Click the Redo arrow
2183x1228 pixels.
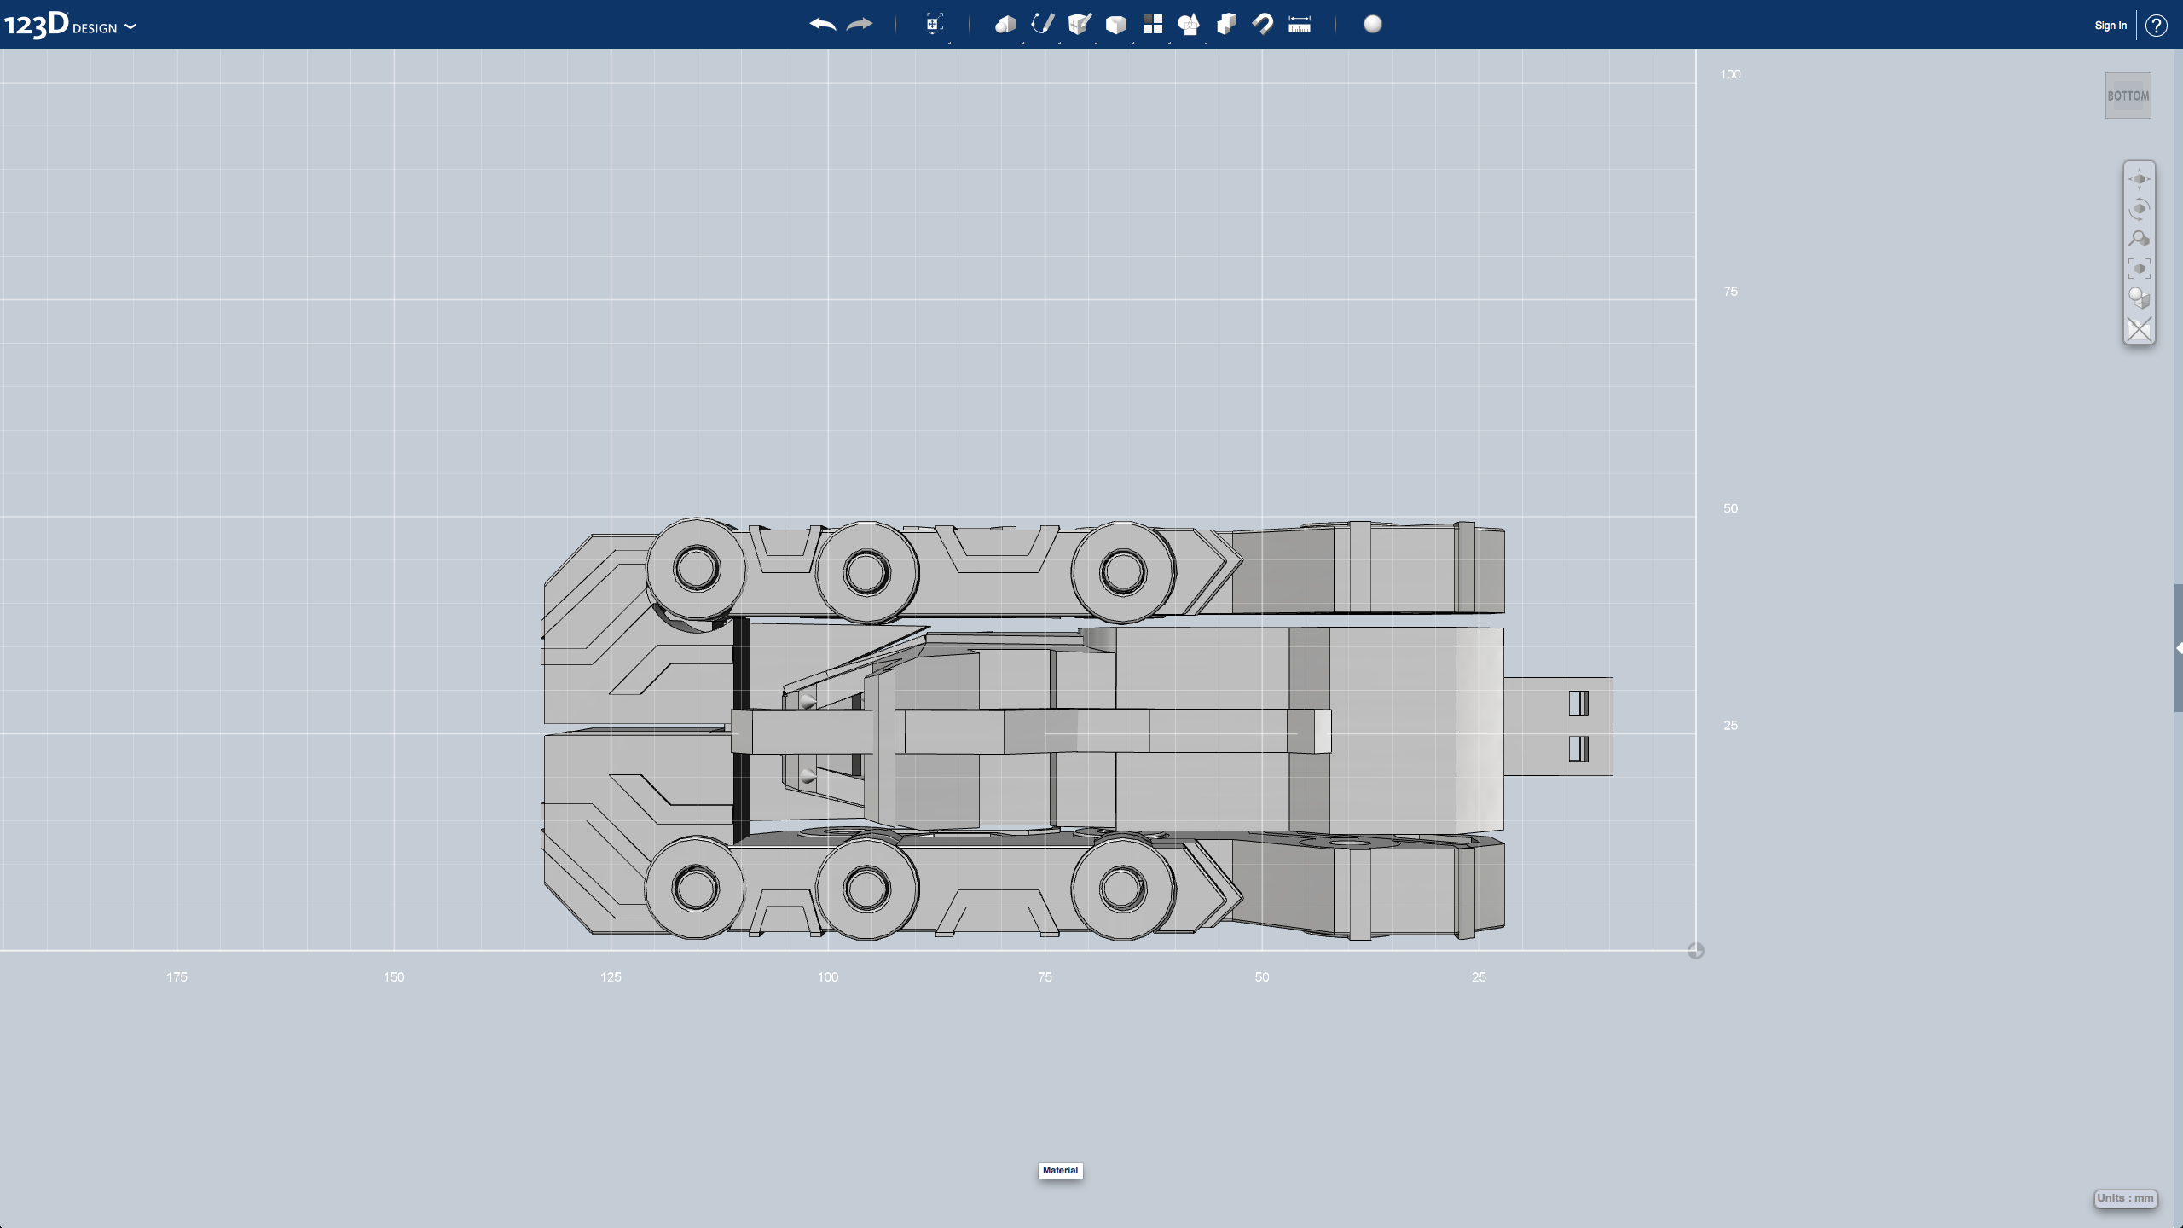[859, 25]
